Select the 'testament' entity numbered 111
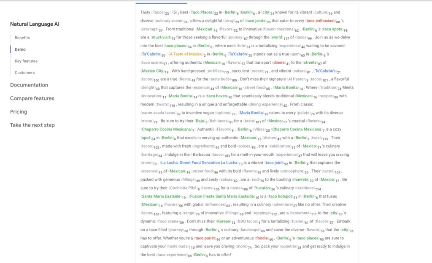Screen dimensions: 432x263 [x=300, y=213]
